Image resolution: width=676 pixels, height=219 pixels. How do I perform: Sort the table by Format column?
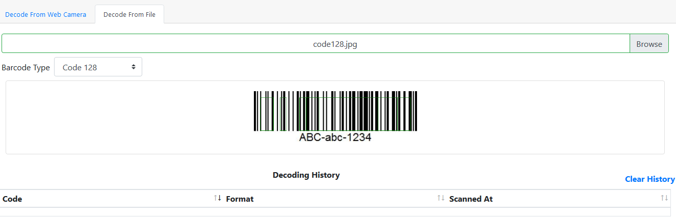pos(335,199)
